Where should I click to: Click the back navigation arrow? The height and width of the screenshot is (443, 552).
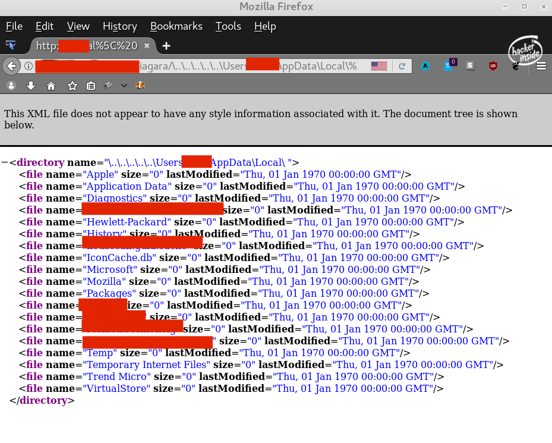click(11, 66)
